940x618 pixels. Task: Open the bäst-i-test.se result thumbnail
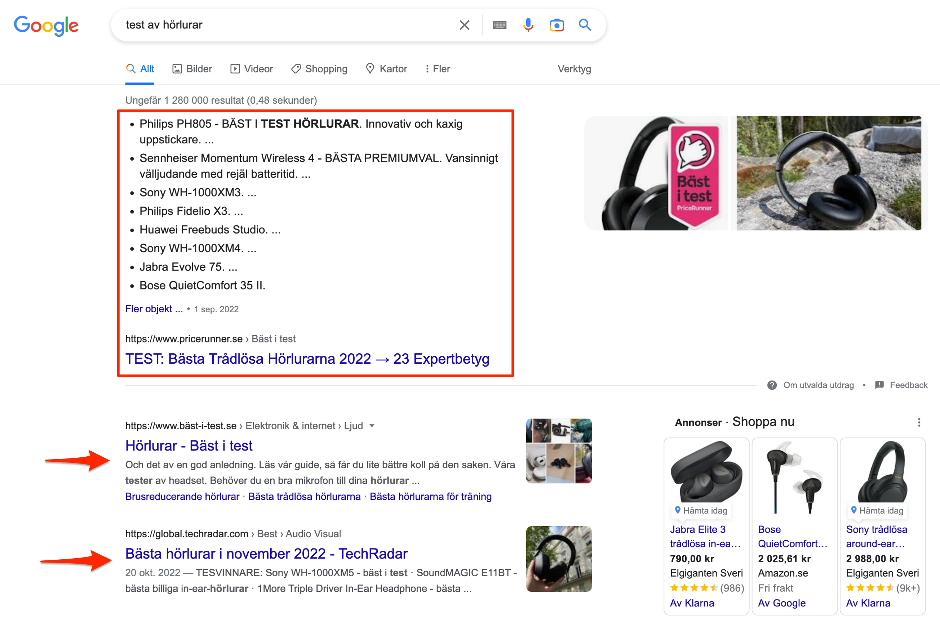[x=559, y=451]
